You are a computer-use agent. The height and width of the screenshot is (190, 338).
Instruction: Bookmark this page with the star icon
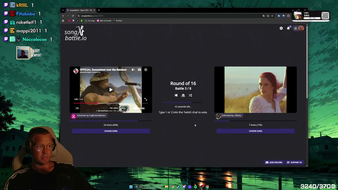pyautogui.click(x=272, y=16)
